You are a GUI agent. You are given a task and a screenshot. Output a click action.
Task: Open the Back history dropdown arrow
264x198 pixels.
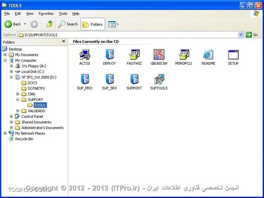[x=25, y=24]
